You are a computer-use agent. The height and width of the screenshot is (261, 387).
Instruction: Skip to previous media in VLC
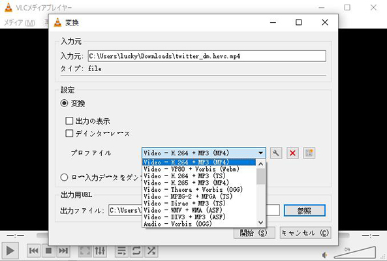[33, 251]
